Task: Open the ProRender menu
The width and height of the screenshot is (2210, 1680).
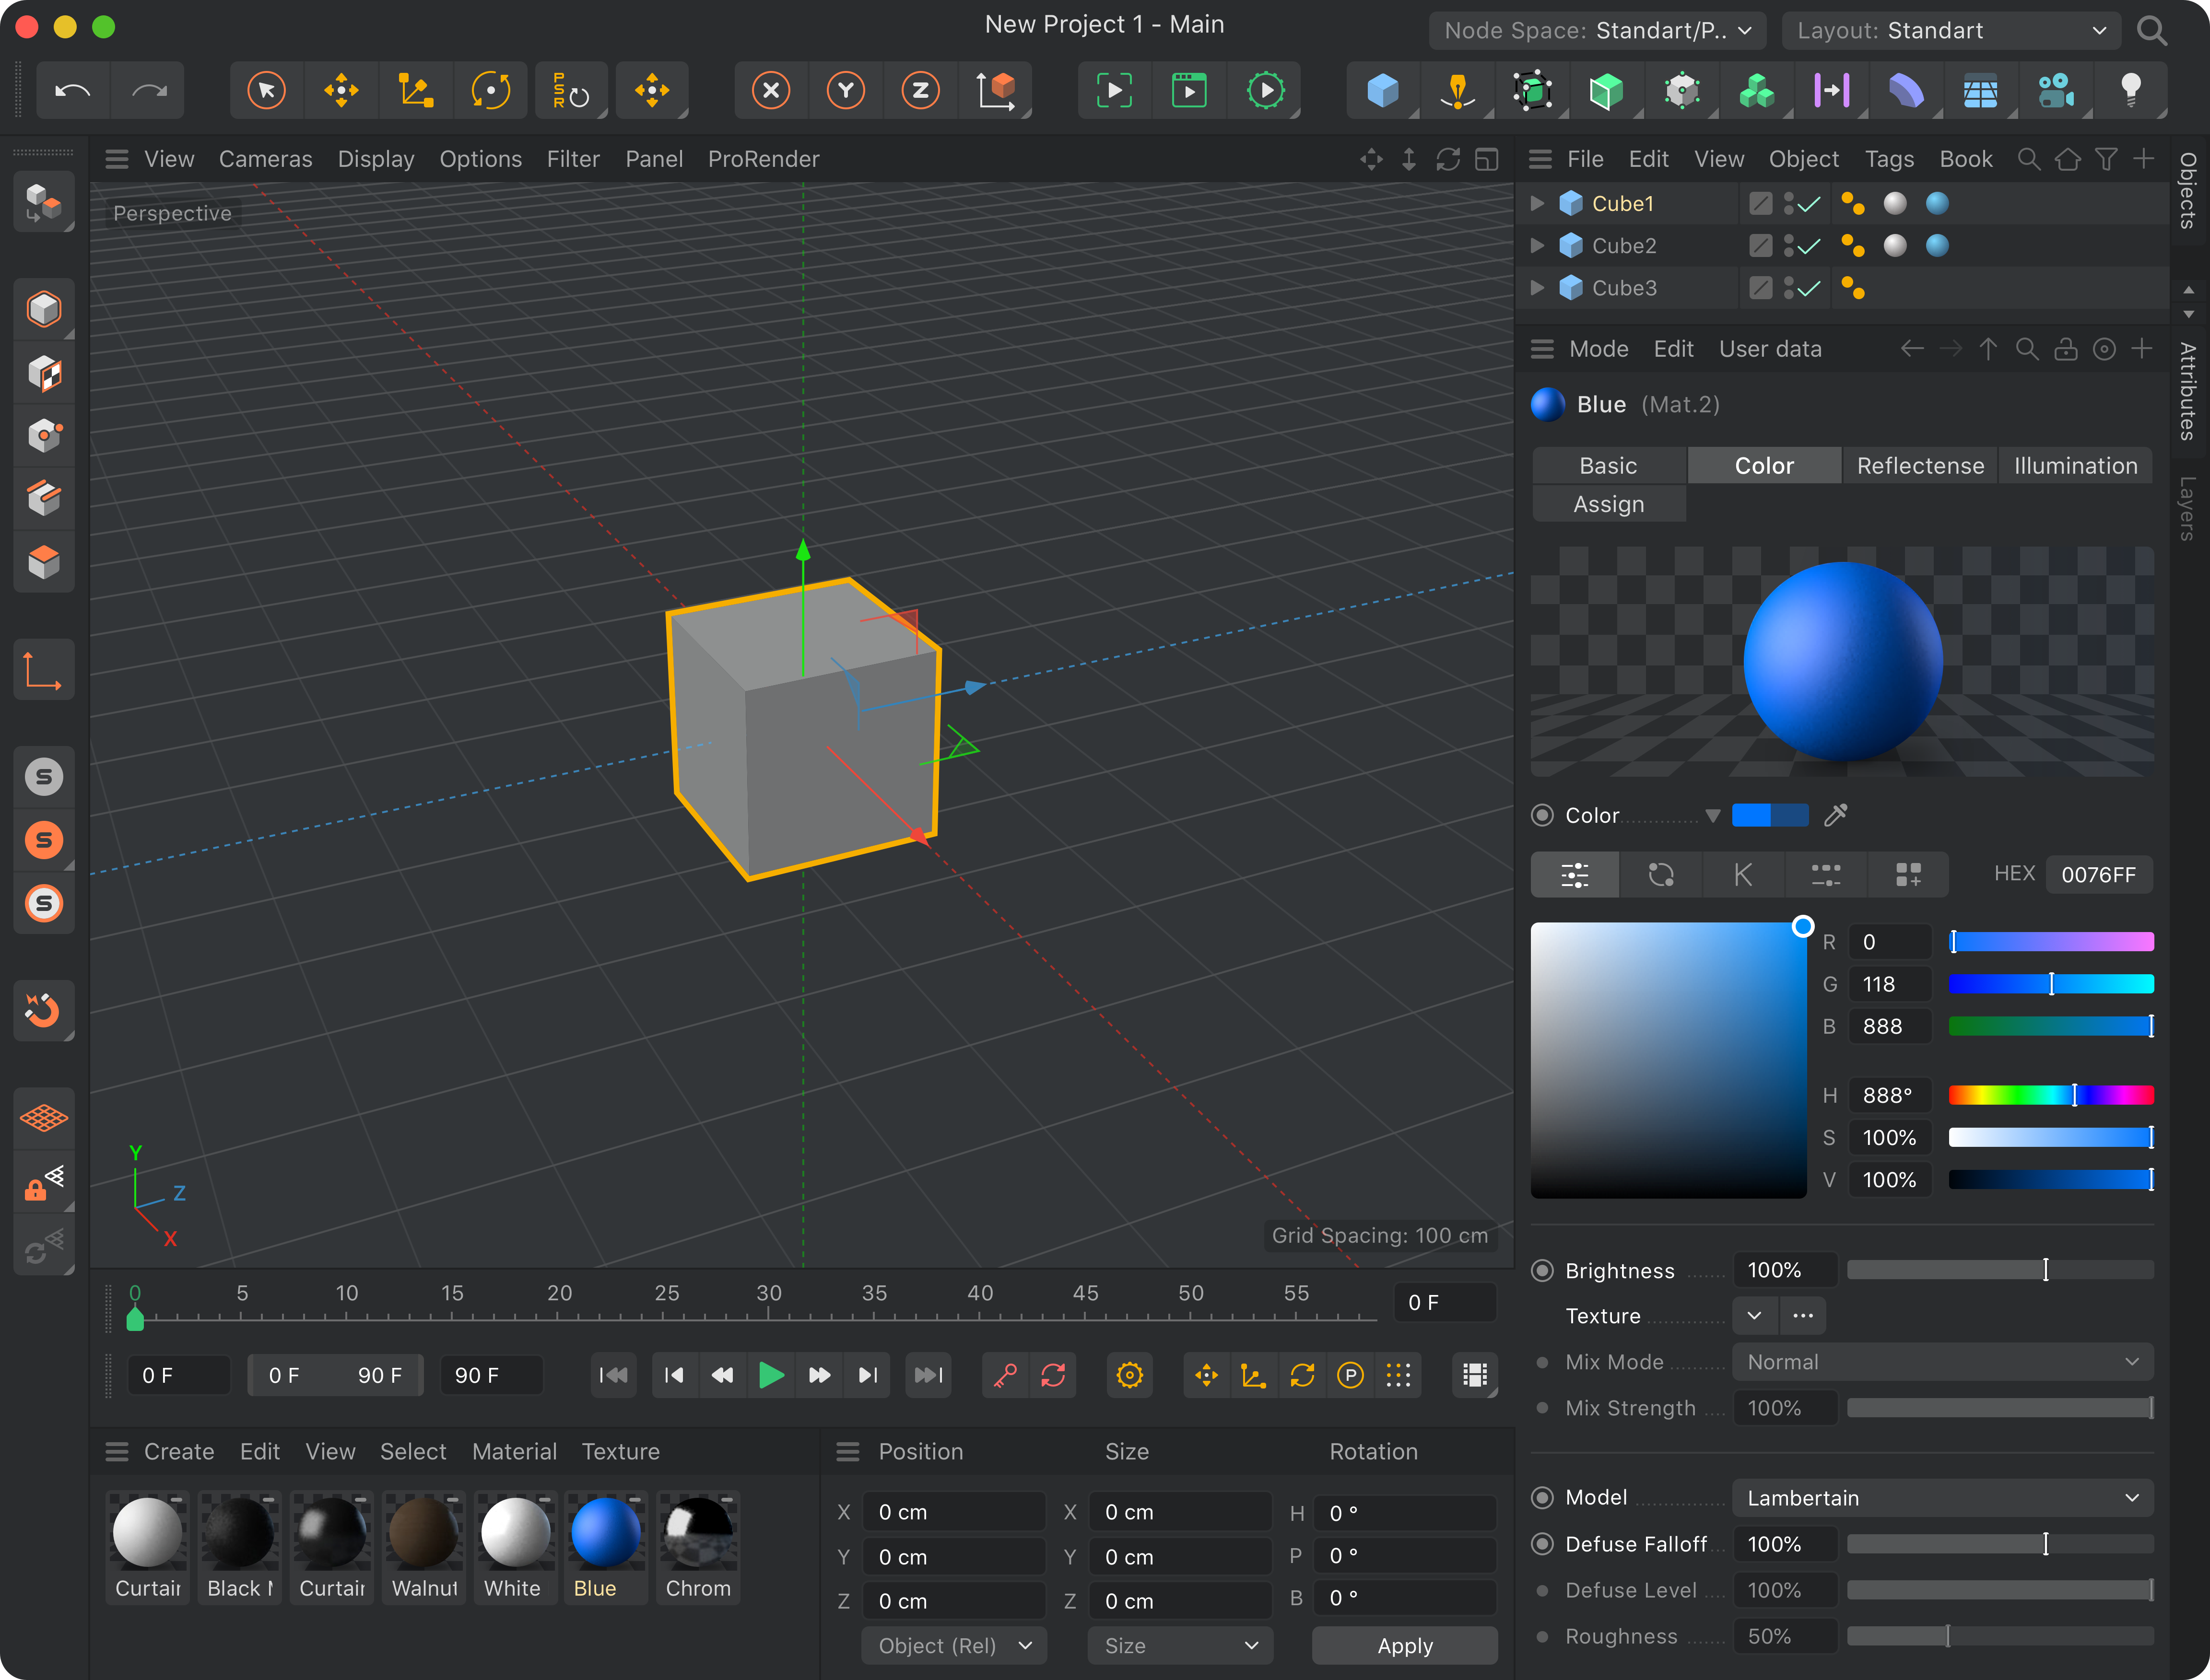Action: [x=764, y=159]
